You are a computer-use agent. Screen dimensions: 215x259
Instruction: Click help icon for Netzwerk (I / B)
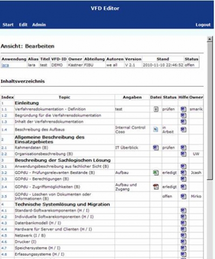point(183,235)
